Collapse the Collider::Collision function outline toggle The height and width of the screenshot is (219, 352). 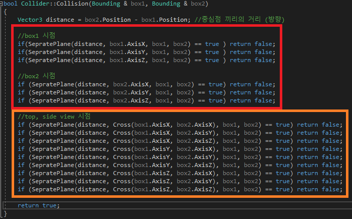(1, 4)
